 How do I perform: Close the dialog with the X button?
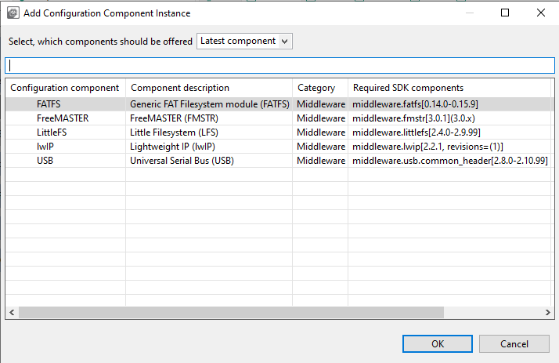541,13
